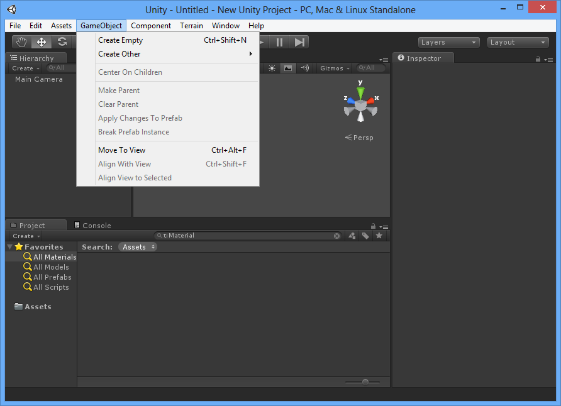The height and width of the screenshot is (406, 561).
Task: Select the Move tool
Action: (42, 42)
